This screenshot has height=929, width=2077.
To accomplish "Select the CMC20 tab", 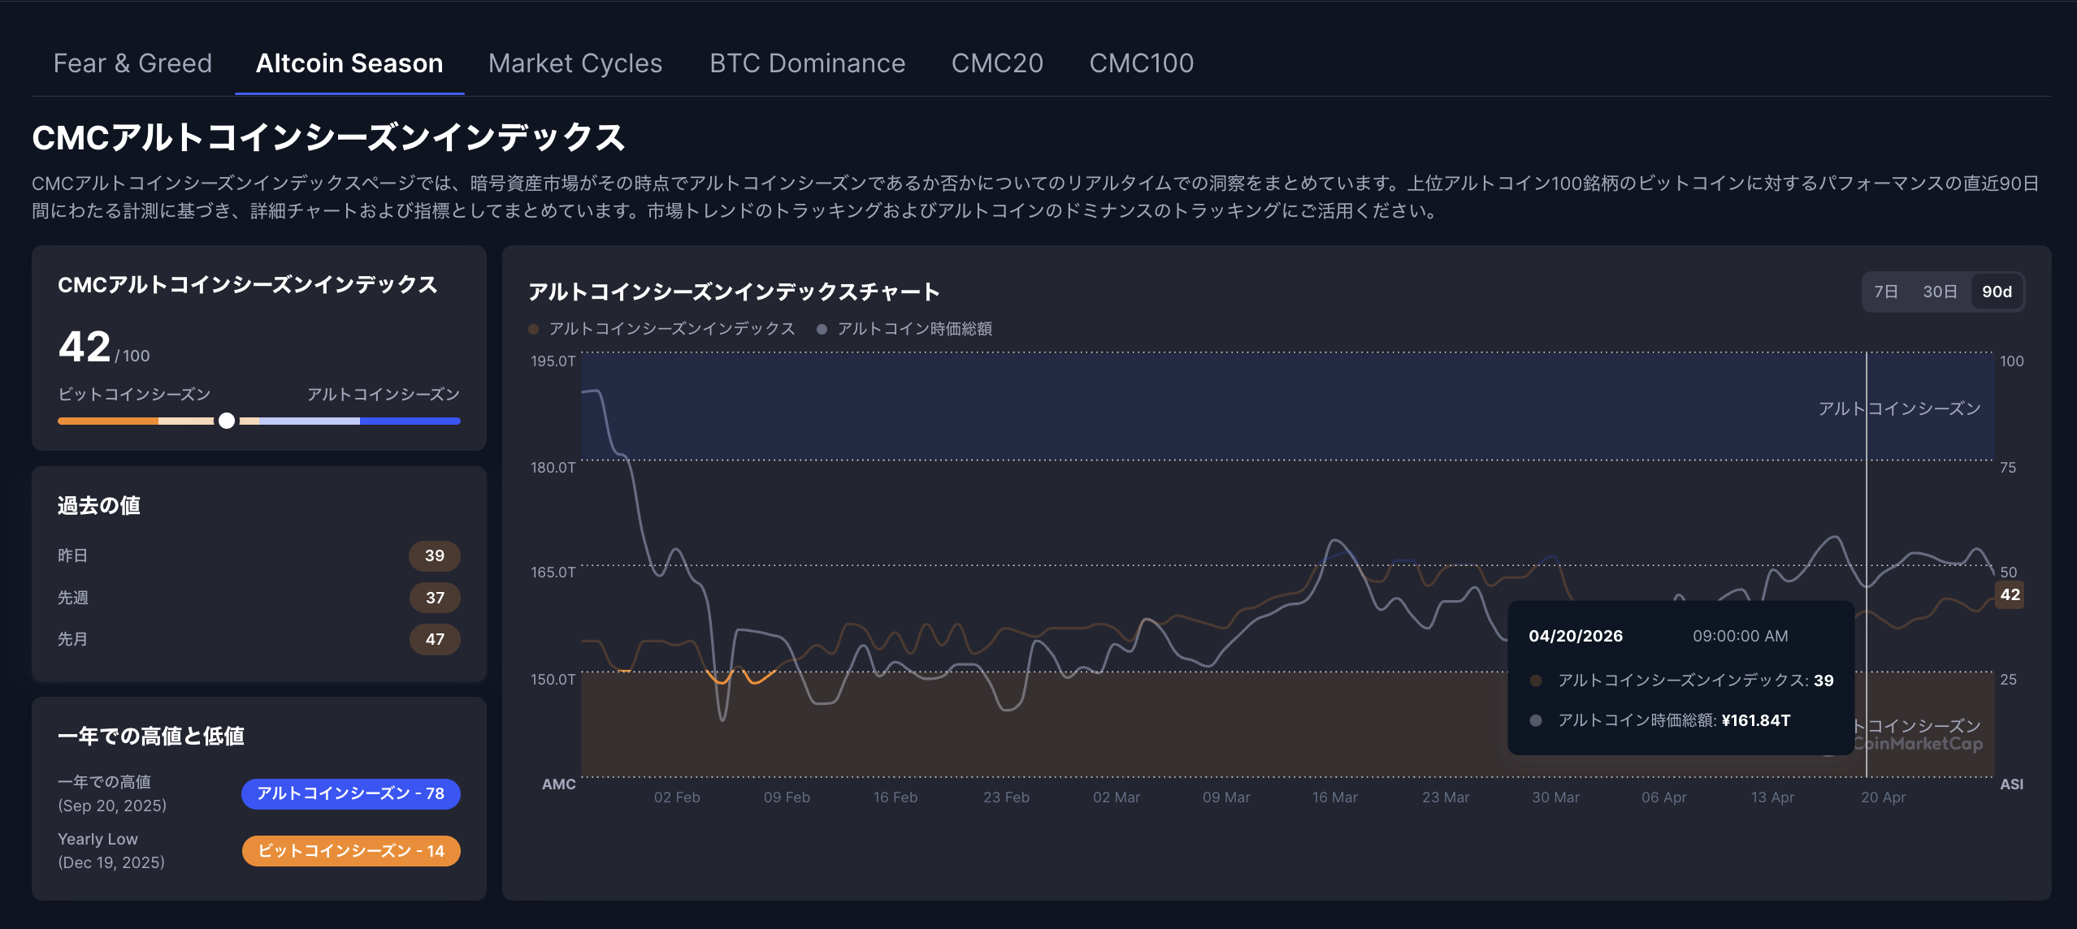I will point(997,63).
